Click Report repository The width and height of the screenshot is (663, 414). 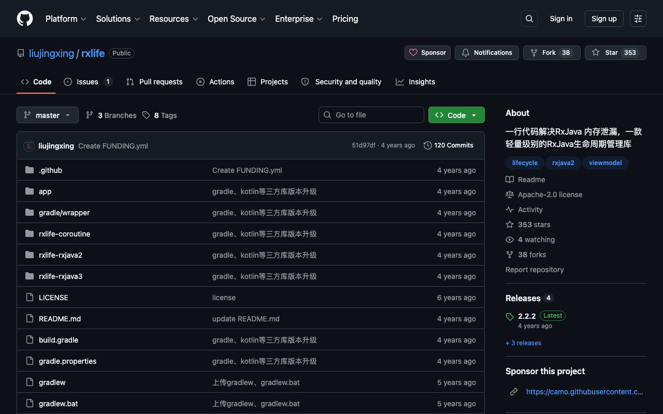(x=535, y=270)
